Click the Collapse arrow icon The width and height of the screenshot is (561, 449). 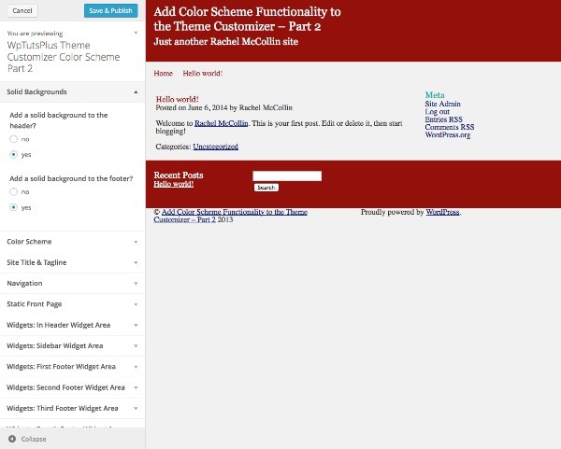(12, 439)
